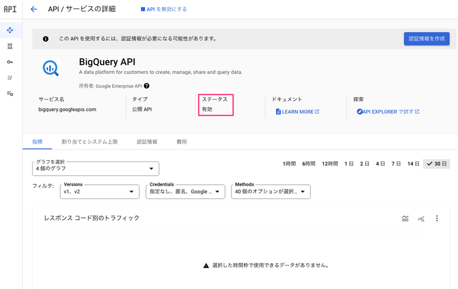Switch to the 認証情報 tab

pyautogui.click(x=147, y=142)
